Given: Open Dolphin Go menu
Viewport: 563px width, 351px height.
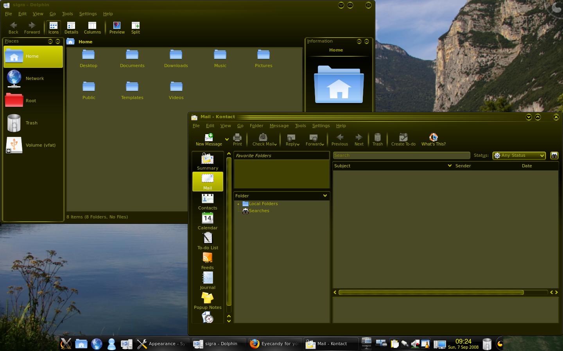Looking at the screenshot, I should tap(53, 14).
